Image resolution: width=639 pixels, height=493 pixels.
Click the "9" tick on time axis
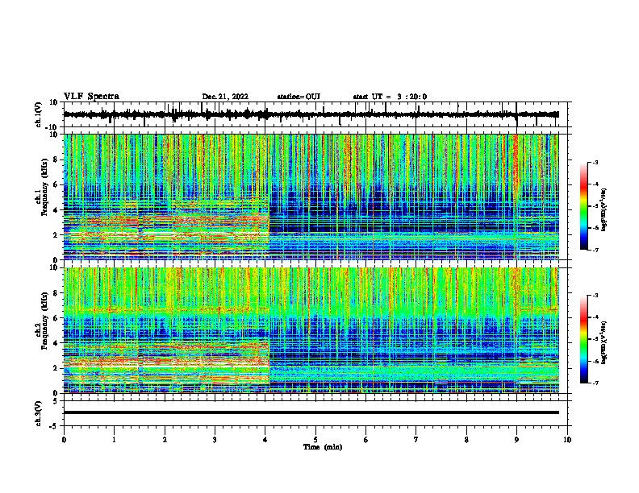[516, 440]
